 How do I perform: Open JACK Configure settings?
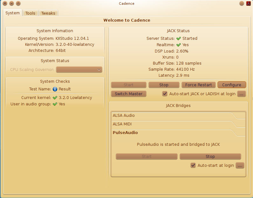coord(232,85)
